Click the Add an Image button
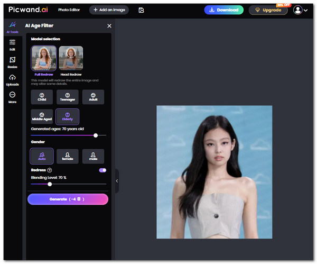Screen dimensions: 317x264 click(x=108, y=10)
